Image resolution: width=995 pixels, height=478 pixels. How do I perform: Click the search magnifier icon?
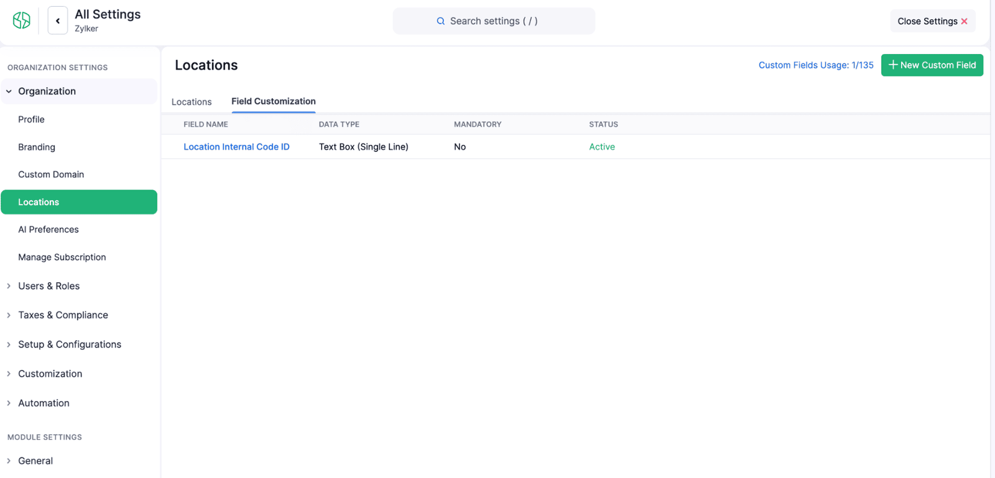440,21
